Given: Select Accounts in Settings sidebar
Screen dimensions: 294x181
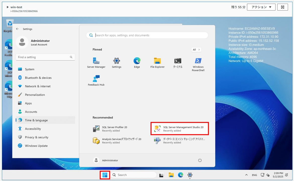Looking at the screenshot, I should [x=45, y=112].
